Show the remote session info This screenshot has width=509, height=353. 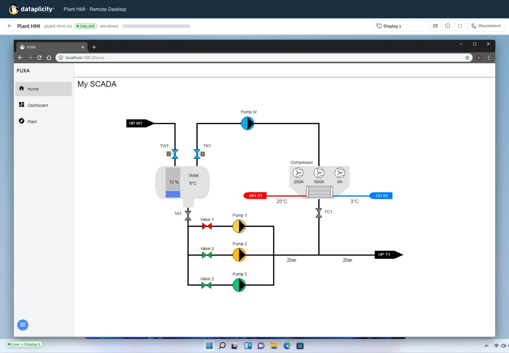point(447,26)
